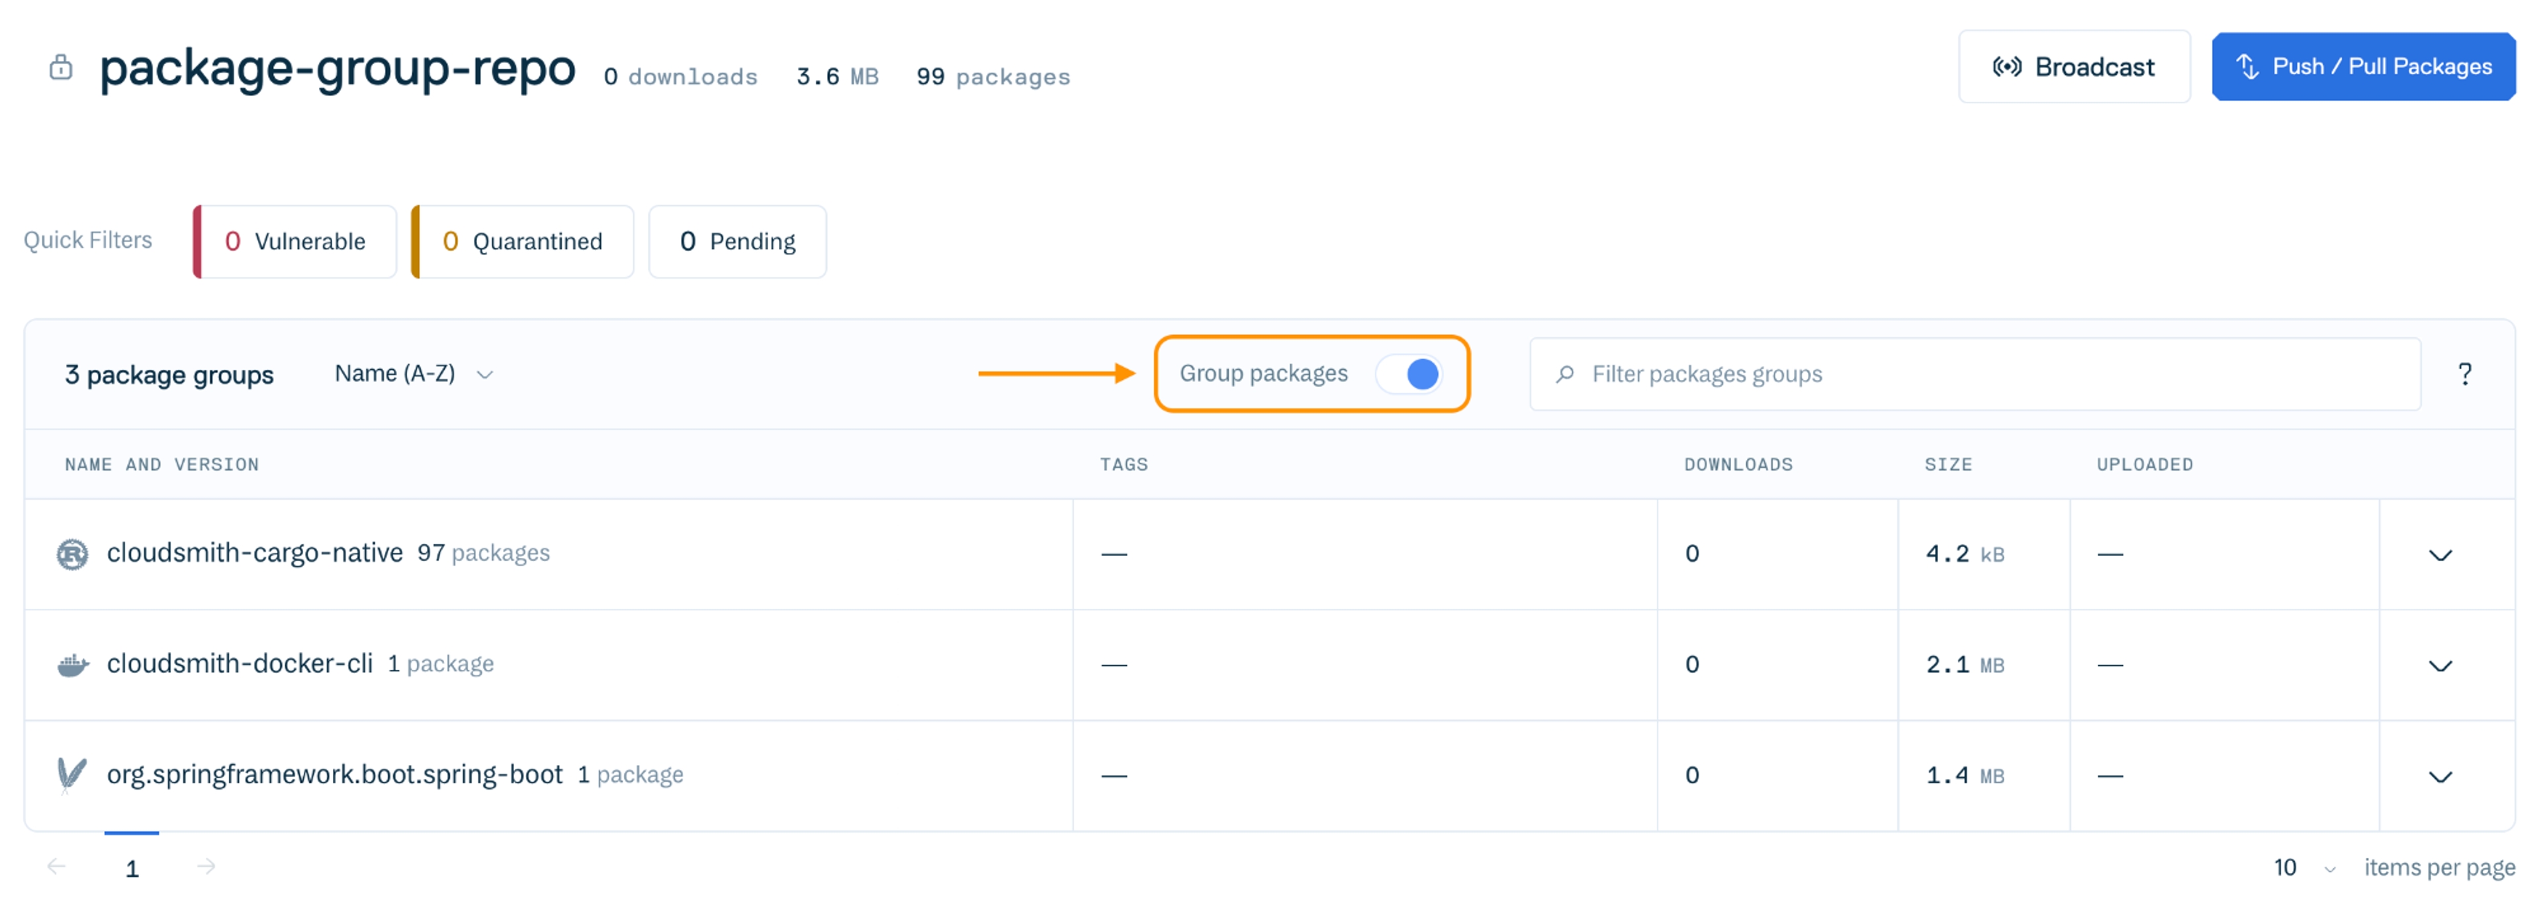Toggle the Vulnerable quick filter
This screenshot has width=2541, height=916.
pyautogui.click(x=295, y=242)
